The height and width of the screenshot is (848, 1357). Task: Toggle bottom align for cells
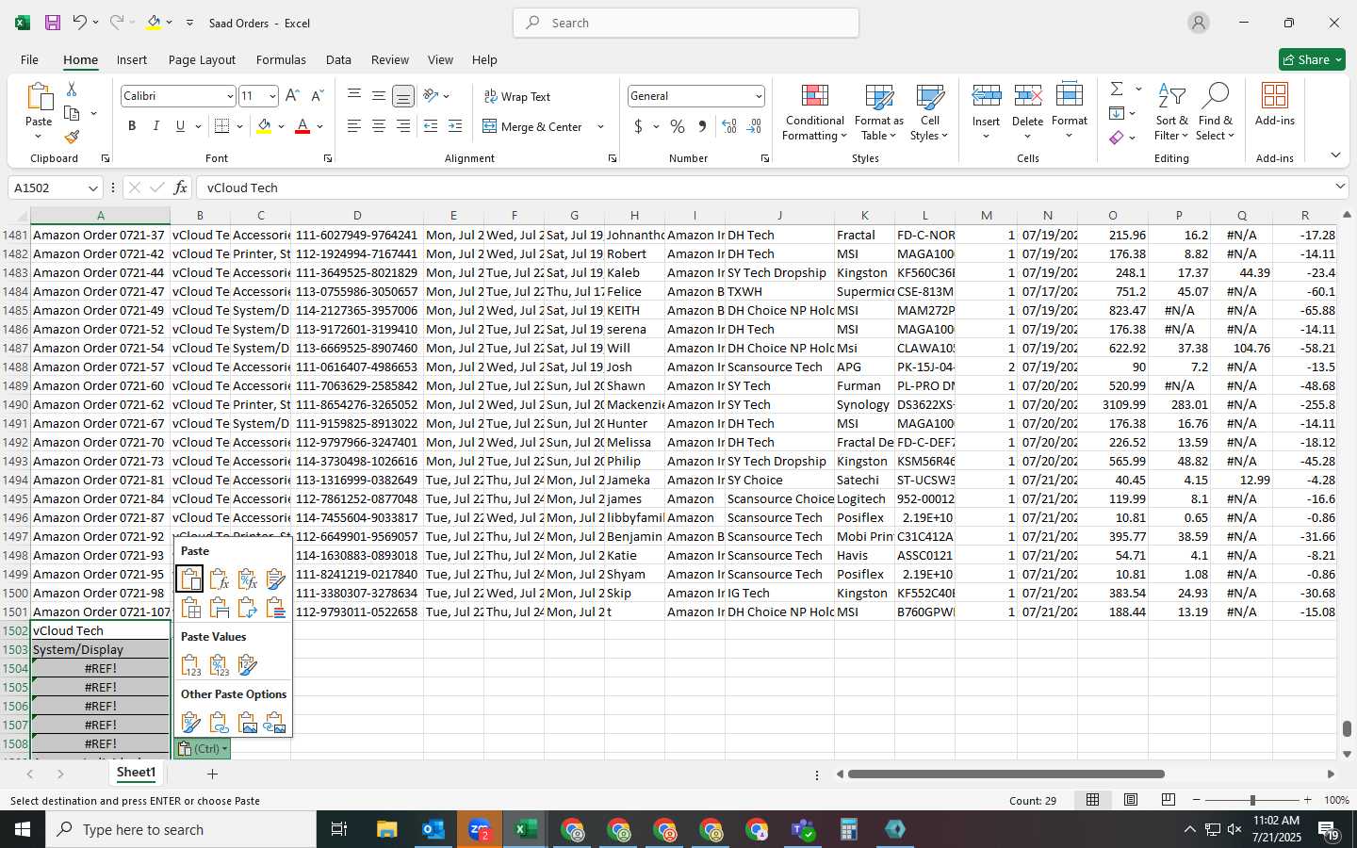(402, 96)
